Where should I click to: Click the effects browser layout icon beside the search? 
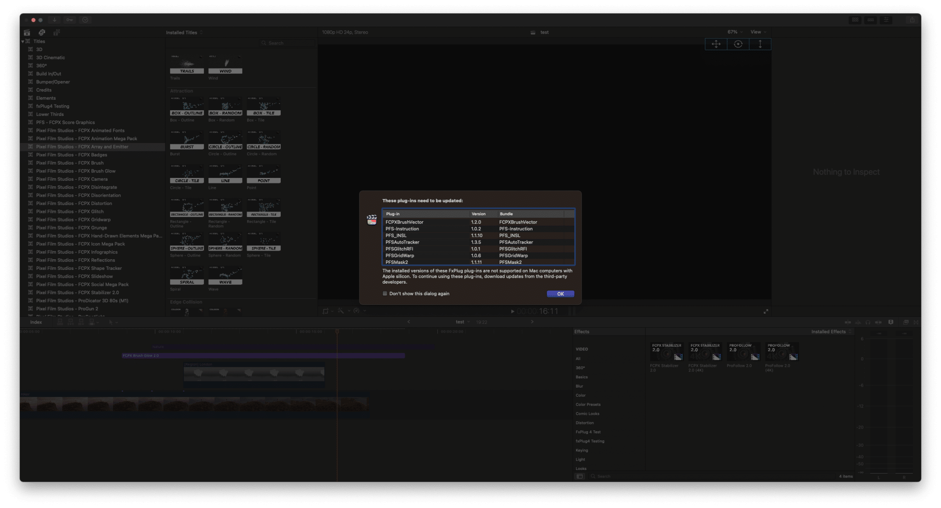(580, 476)
